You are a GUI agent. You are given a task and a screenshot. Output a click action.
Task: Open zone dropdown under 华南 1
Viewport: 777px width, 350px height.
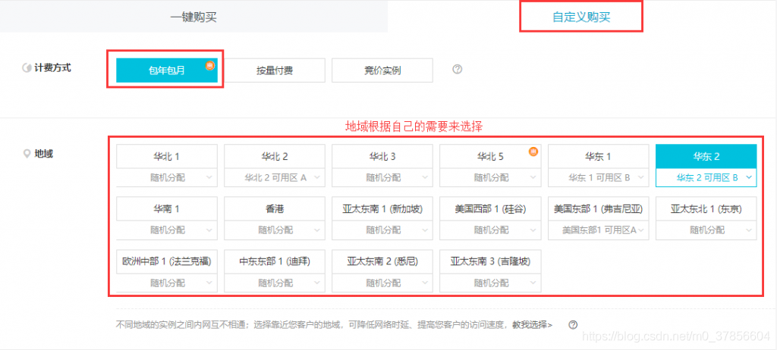click(x=167, y=230)
